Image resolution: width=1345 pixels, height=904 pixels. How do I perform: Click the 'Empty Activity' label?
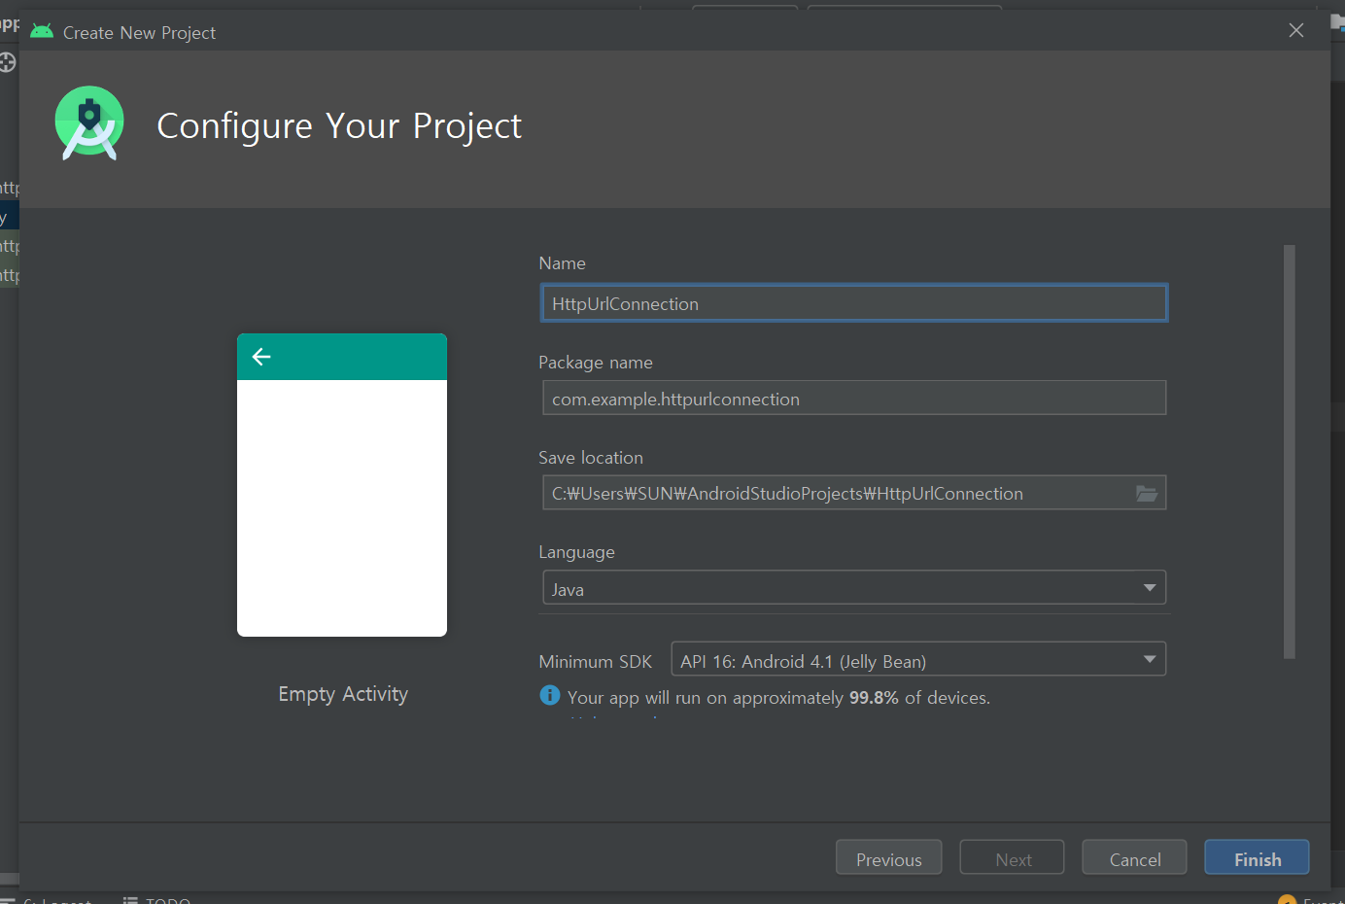coord(343,694)
